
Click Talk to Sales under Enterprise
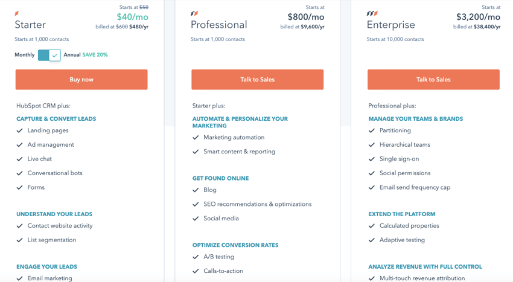[433, 79]
